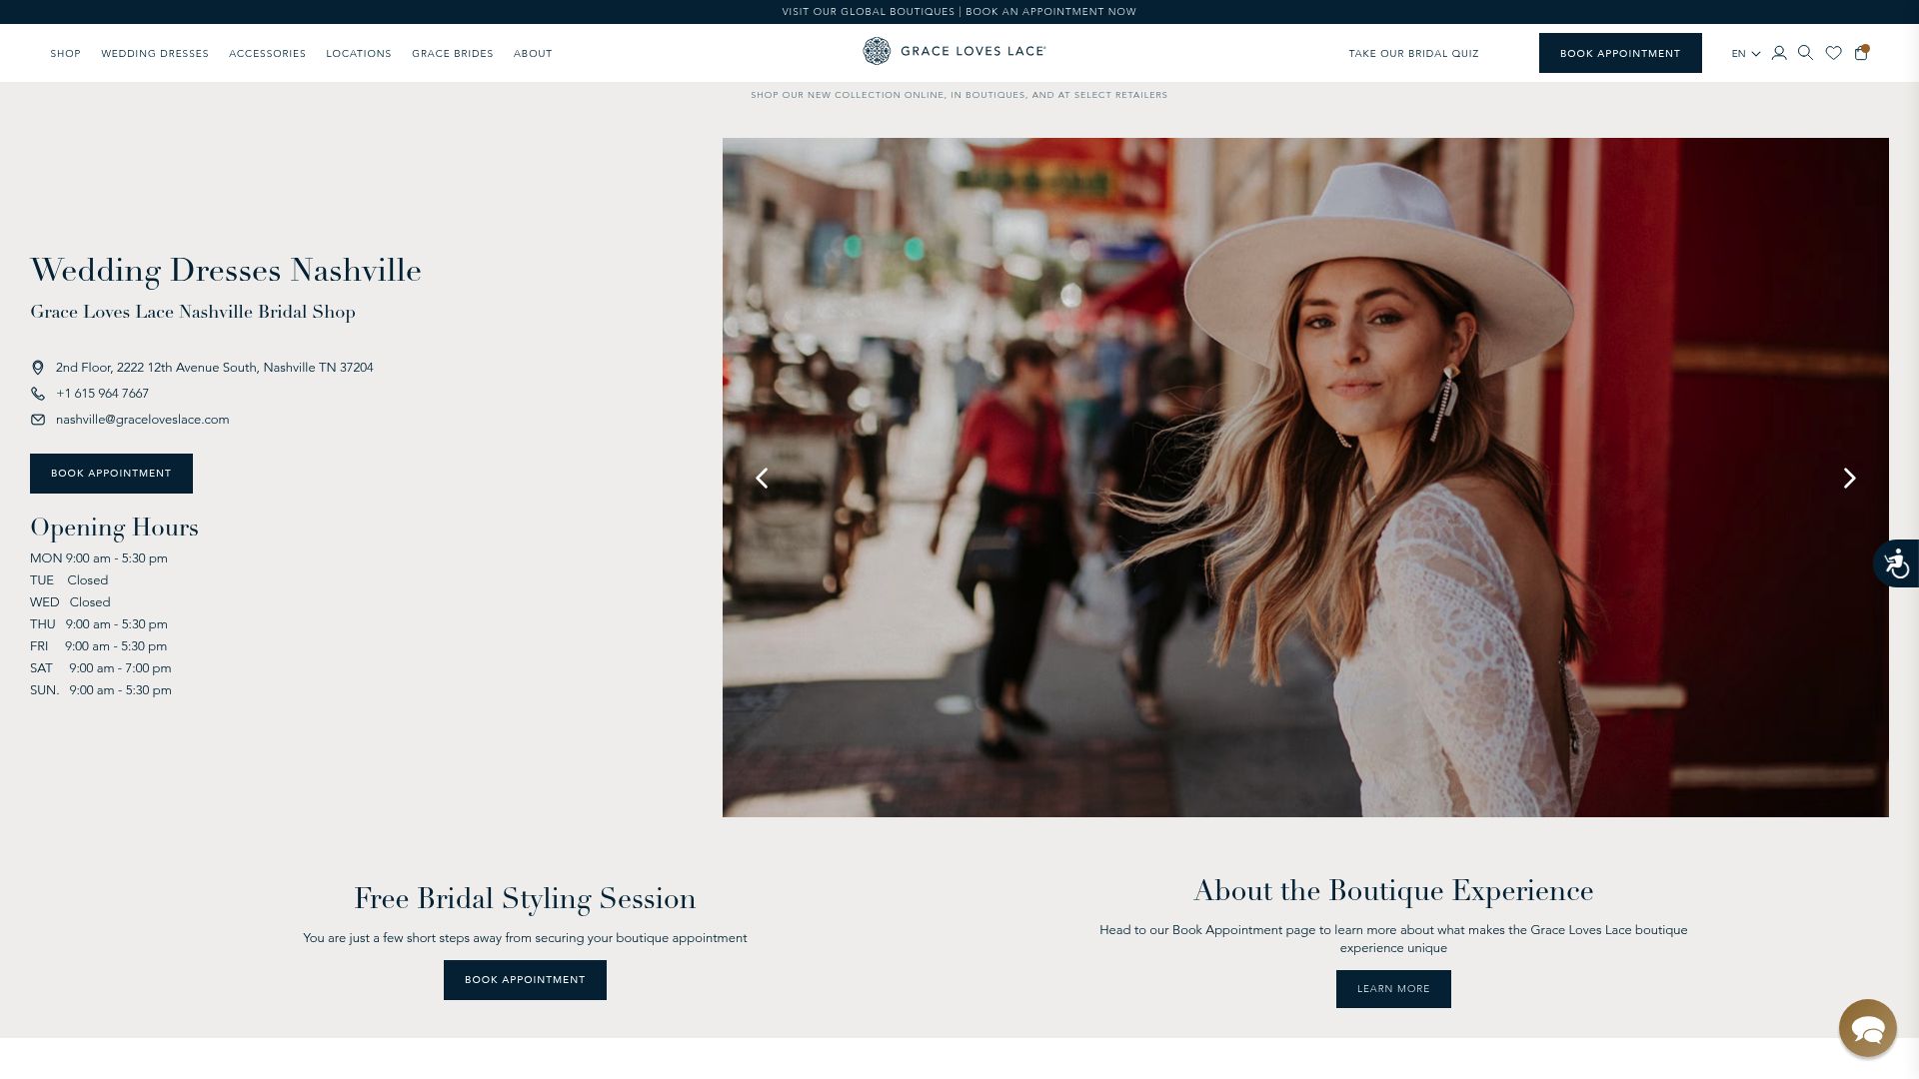Click the search magnifier icon

point(1805,53)
